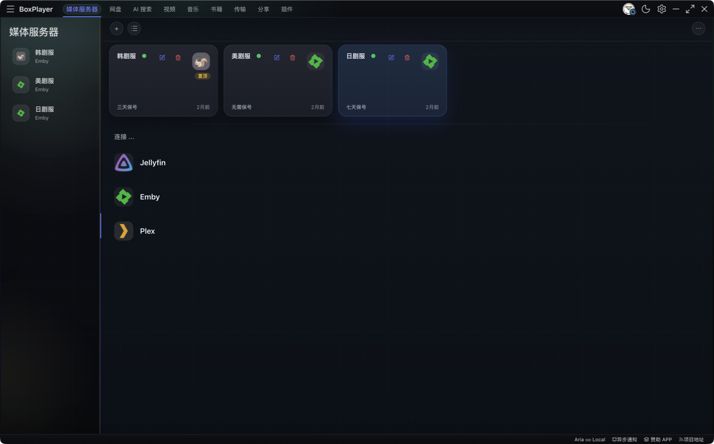Viewport: 714px width, 444px height.
Task: Select 韩剧服 in the sidebar
Action: coord(50,56)
